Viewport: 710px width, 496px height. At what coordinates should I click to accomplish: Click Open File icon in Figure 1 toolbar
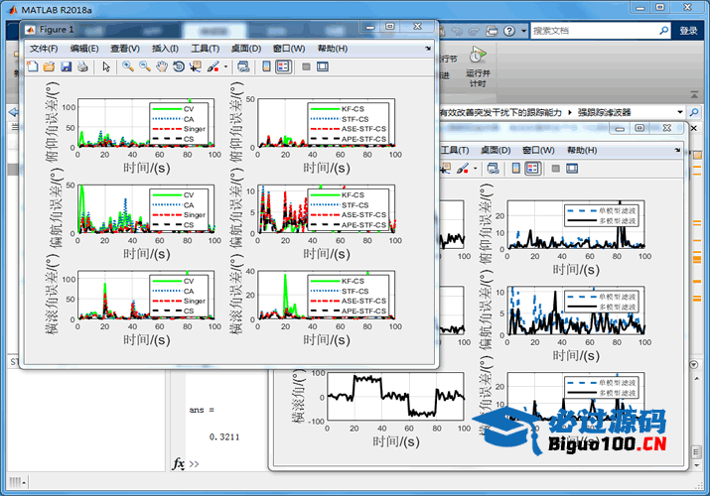point(49,66)
